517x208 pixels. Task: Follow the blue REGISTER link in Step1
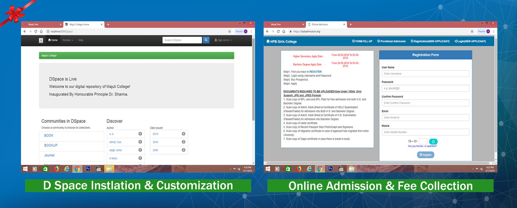point(315,72)
